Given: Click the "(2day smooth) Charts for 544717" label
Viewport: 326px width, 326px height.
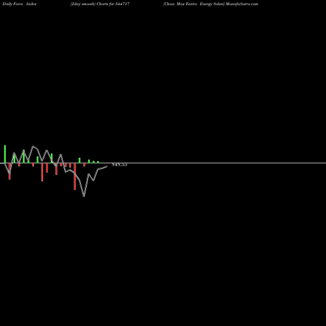Looking at the screenshot, I should (x=100, y=4).
